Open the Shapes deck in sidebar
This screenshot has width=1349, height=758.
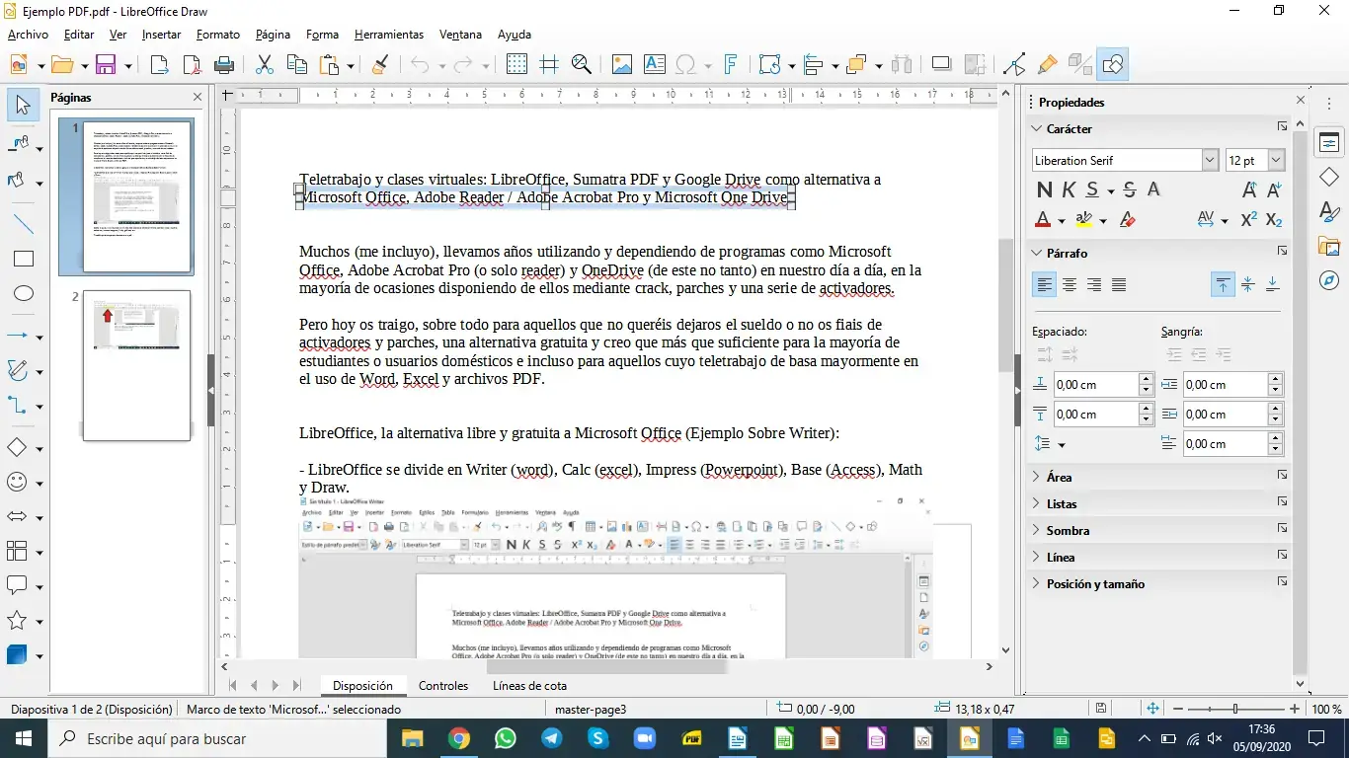(x=1329, y=178)
